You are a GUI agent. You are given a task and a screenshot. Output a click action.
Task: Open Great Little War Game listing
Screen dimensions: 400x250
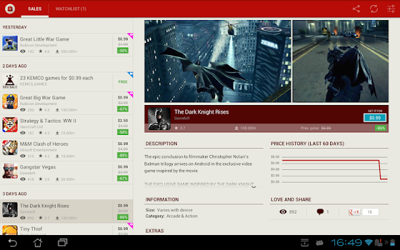(66, 45)
